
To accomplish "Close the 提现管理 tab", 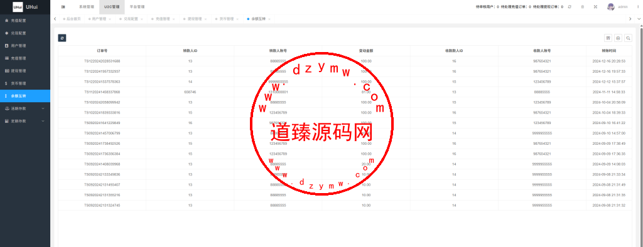I will tap(205, 19).
